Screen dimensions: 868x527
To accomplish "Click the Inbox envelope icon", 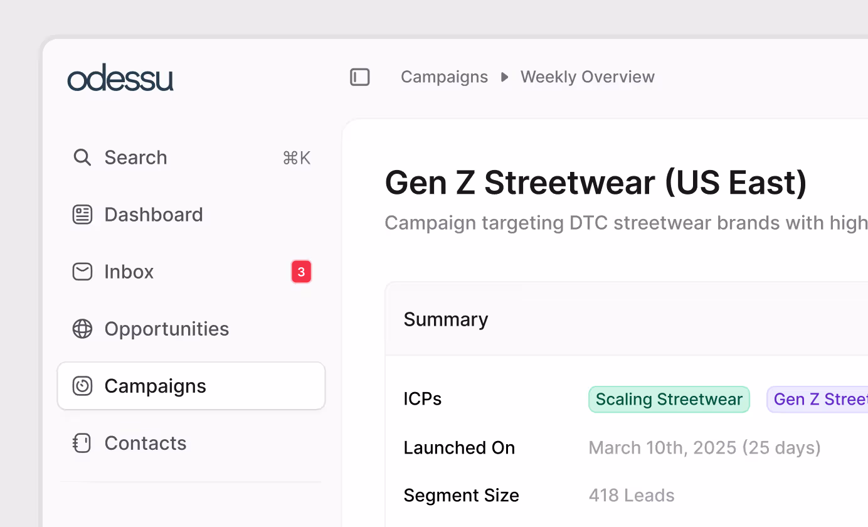I will pyautogui.click(x=82, y=272).
